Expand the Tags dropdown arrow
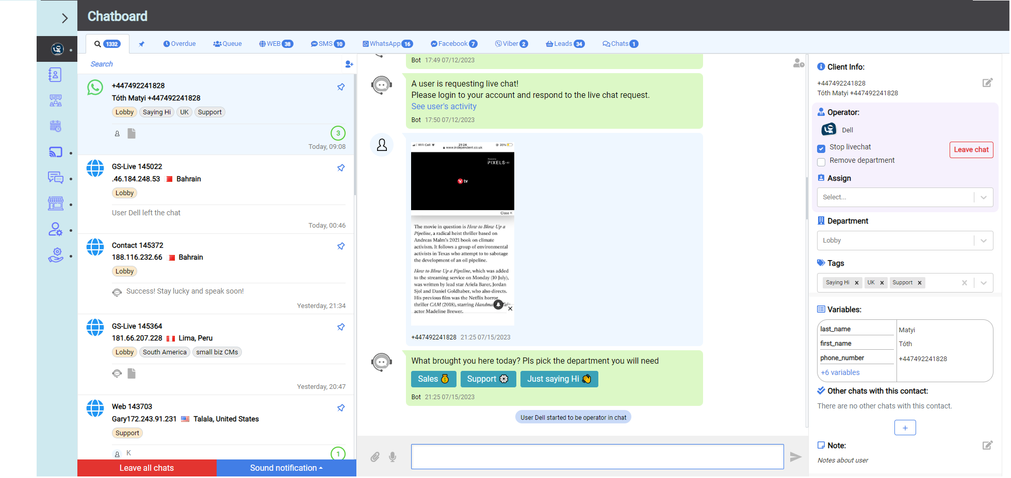 [984, 283]
